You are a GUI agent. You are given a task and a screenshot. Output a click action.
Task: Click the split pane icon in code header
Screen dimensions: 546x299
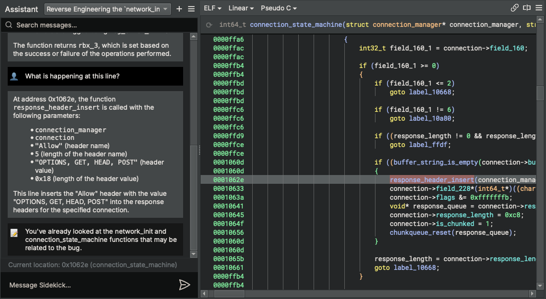coord(527,8)
